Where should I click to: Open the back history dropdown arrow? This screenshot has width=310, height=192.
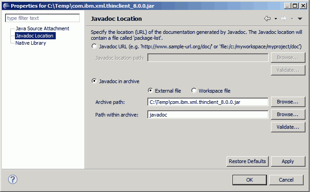click(276, 19)
